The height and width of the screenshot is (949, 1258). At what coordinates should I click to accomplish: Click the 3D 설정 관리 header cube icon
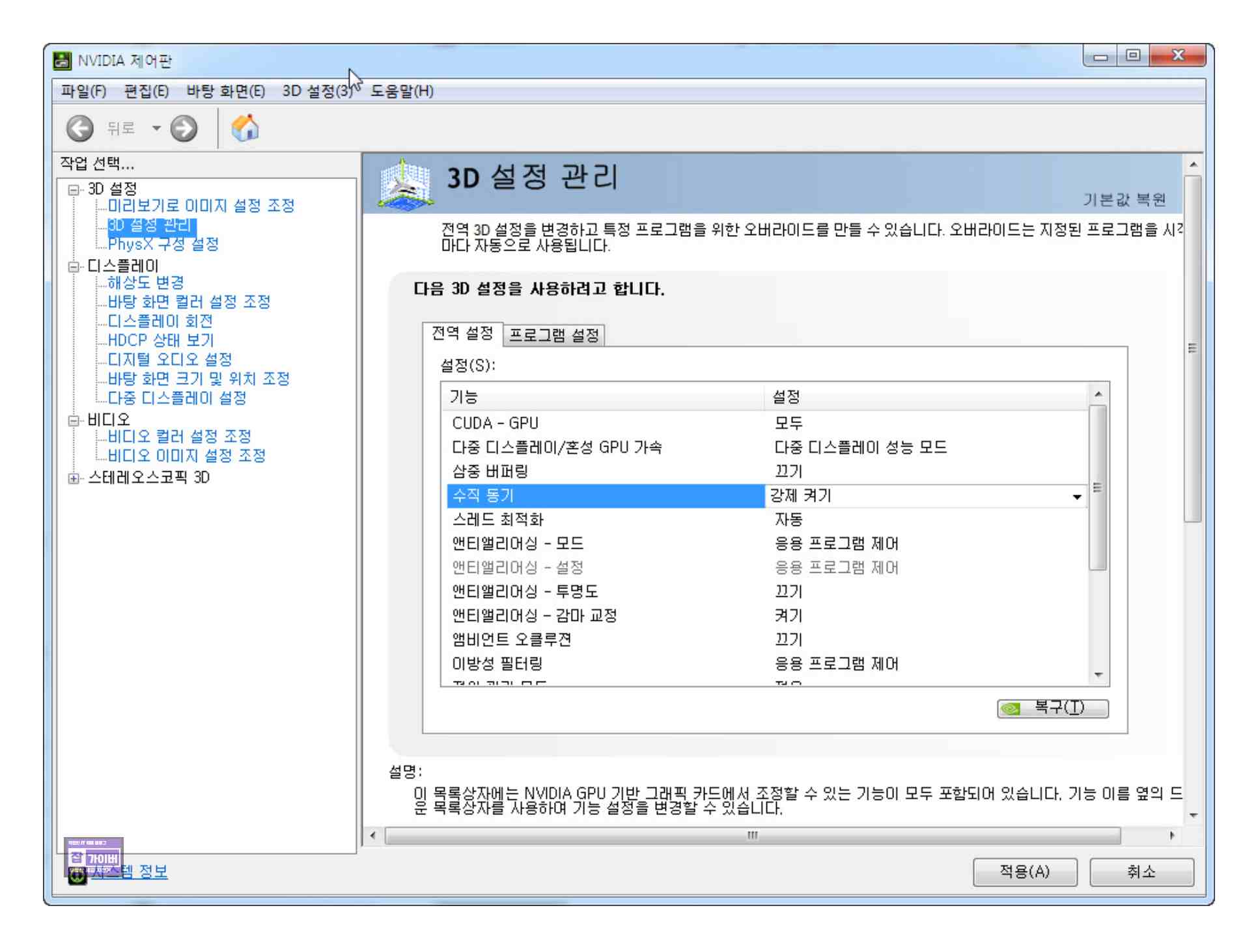405,185
